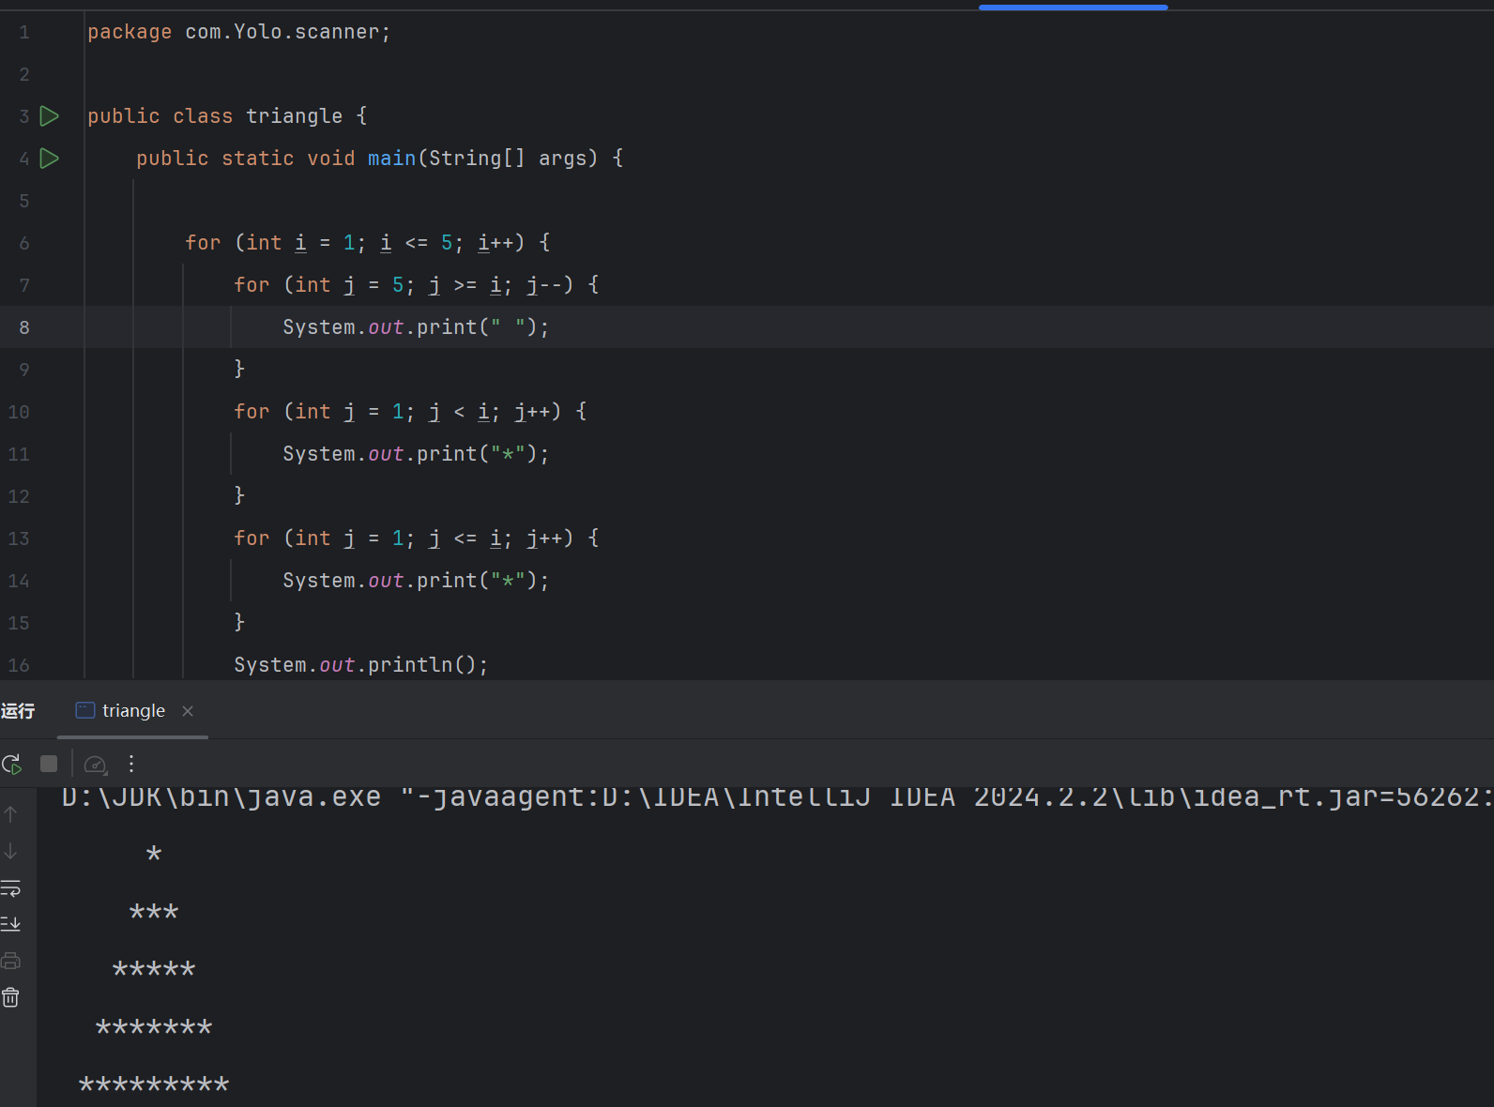
Task: Click the print star statement on line 11
Action: [416, 454]
